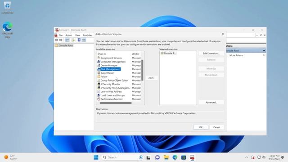Click the Move Down button
The width and height of the screenshot is (288, 162).
pos(211,75)
